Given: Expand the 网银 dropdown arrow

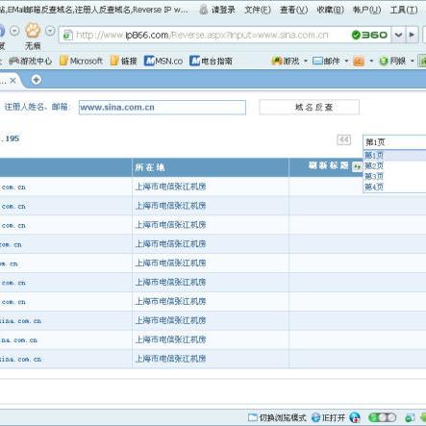Looking at the screenshot, I should click(x=413, y=61).
